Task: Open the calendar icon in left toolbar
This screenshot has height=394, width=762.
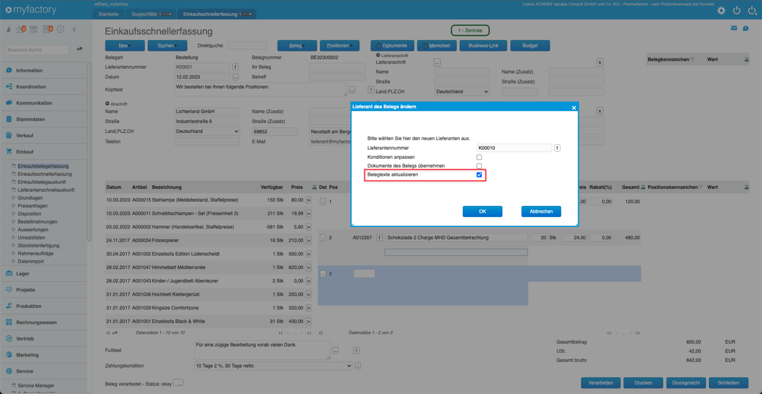Action: 33,29
